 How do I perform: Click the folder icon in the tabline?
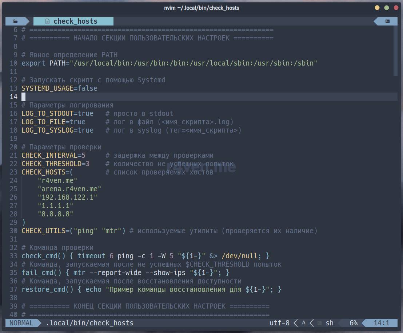pos(15,21)
